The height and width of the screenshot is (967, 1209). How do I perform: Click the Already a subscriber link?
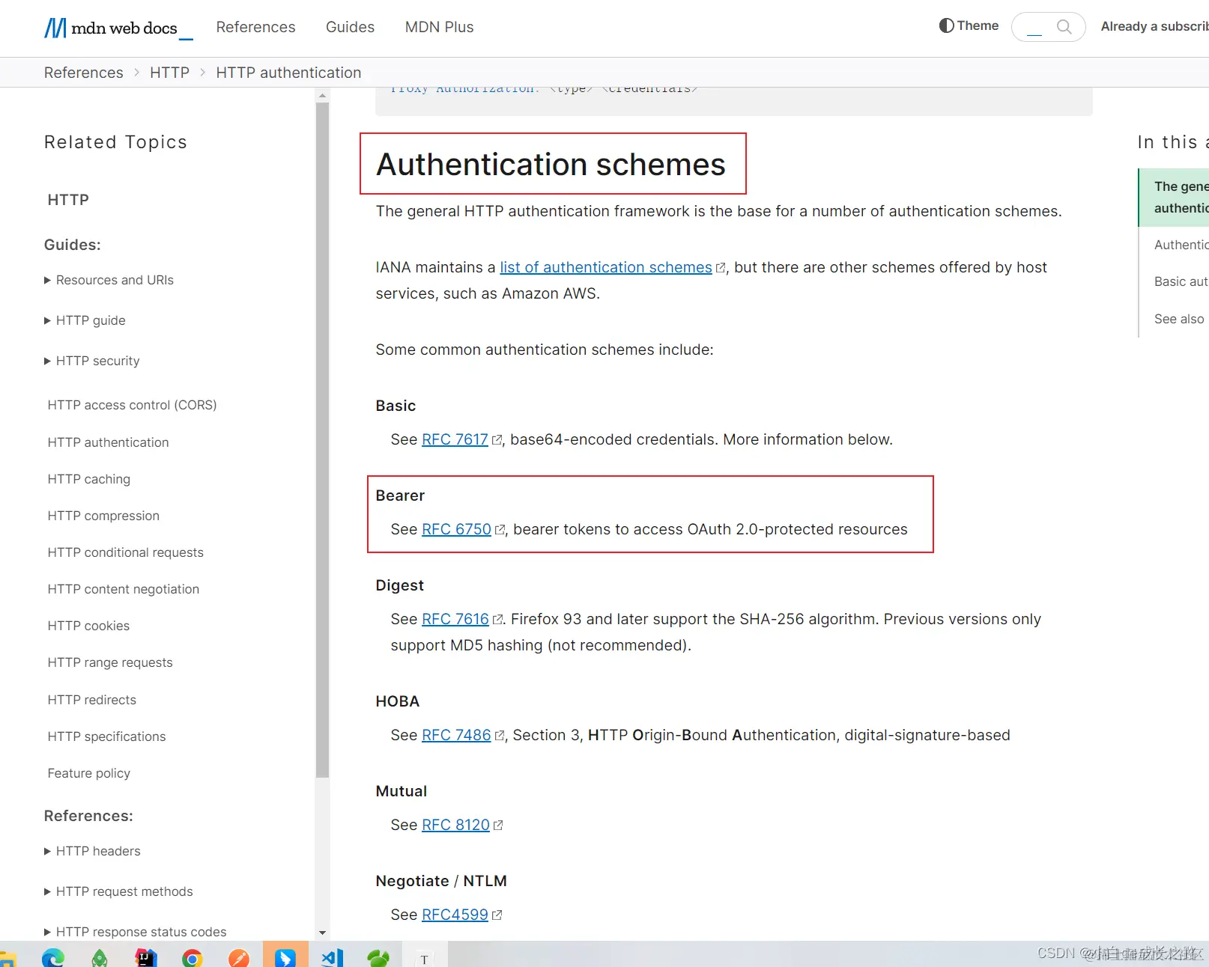[1154, 26]
